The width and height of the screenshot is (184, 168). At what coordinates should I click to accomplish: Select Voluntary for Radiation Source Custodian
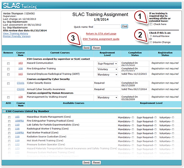point(173,137)
